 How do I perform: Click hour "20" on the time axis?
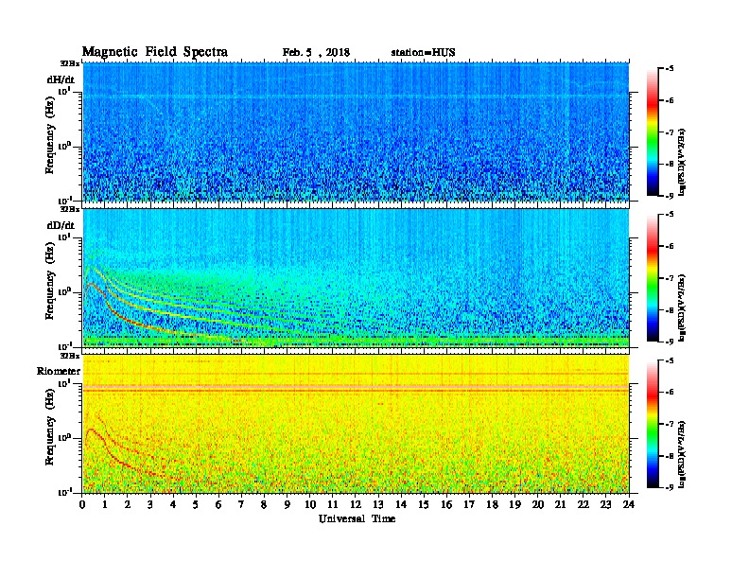tap(538, 505)
